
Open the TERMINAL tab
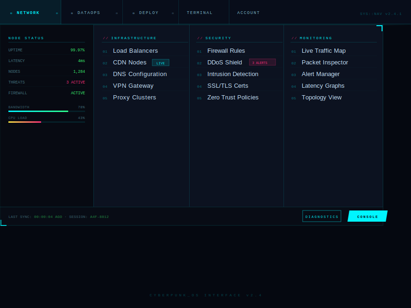click(204, 12)
